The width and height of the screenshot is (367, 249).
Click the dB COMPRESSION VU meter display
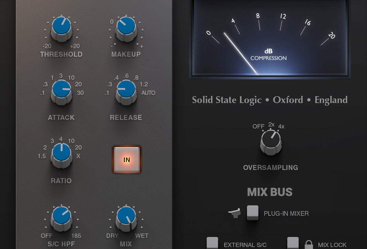point(270,40)
